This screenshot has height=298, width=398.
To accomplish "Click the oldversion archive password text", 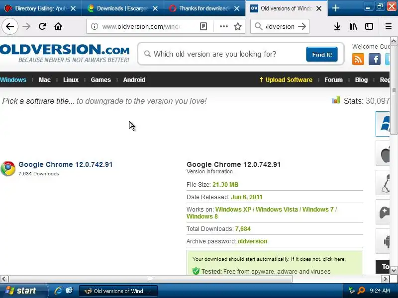I will click(252, 241).
